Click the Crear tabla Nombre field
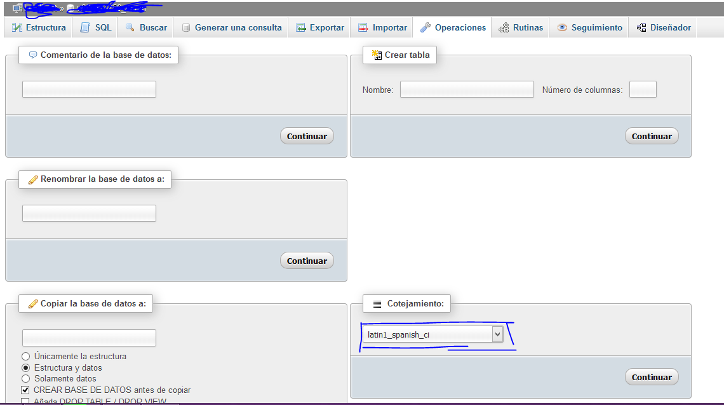This screenshot has width=724, height=405. click(x=467, y=90)
